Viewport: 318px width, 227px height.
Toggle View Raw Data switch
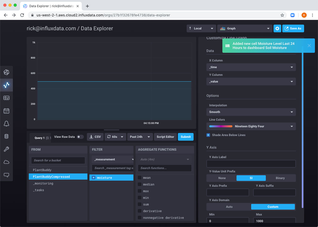click(x=80, y=137)
